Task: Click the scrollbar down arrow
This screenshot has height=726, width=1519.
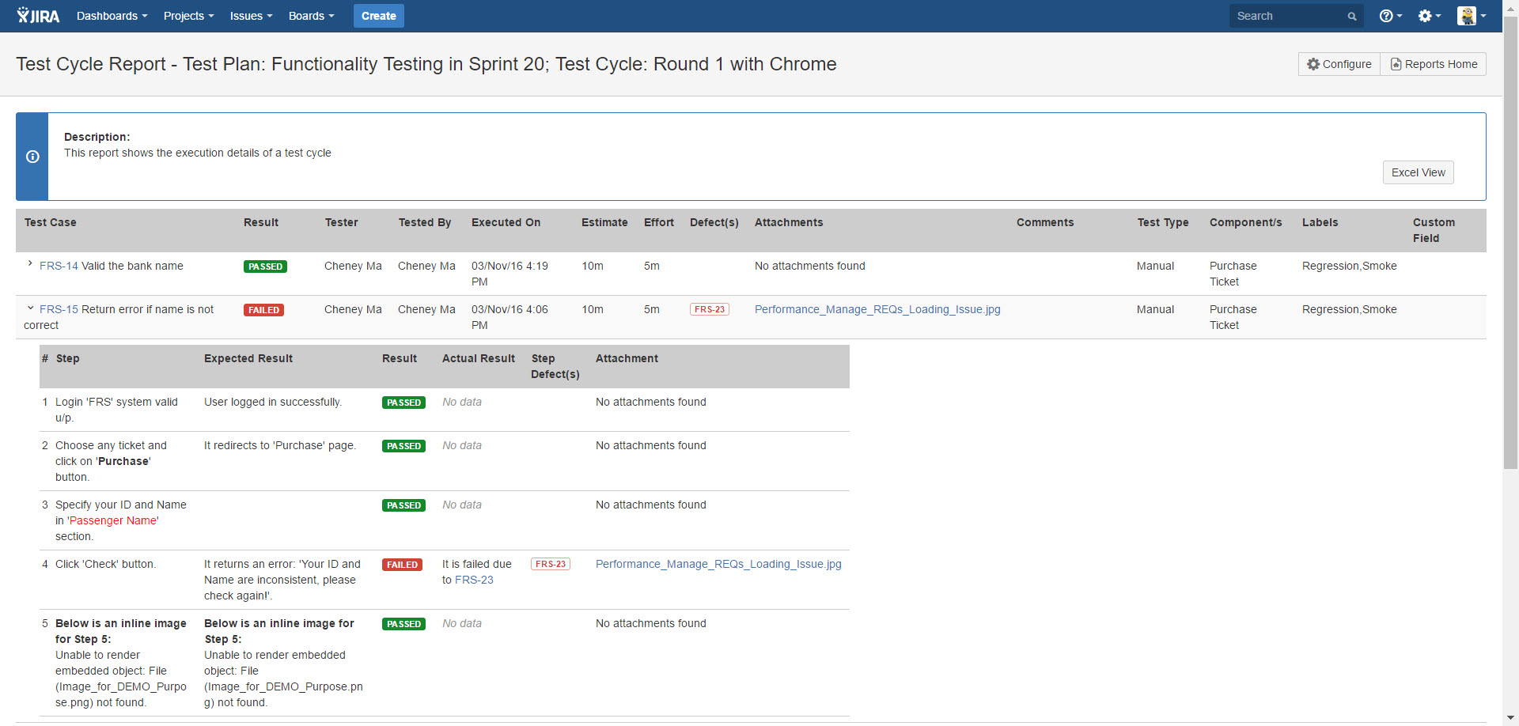Action: (x=1510, y=718)
